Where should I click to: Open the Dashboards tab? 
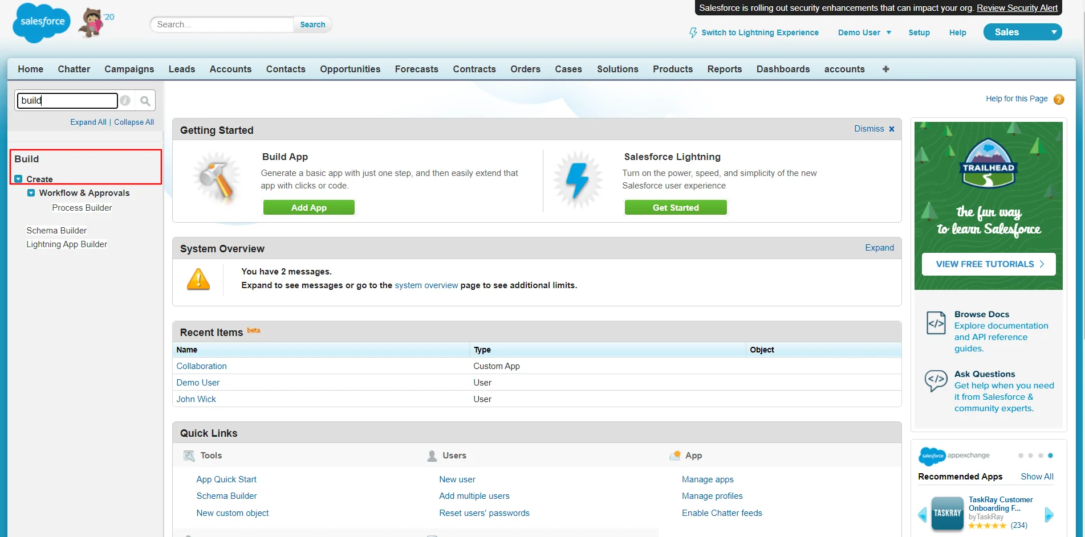[783, 69]
